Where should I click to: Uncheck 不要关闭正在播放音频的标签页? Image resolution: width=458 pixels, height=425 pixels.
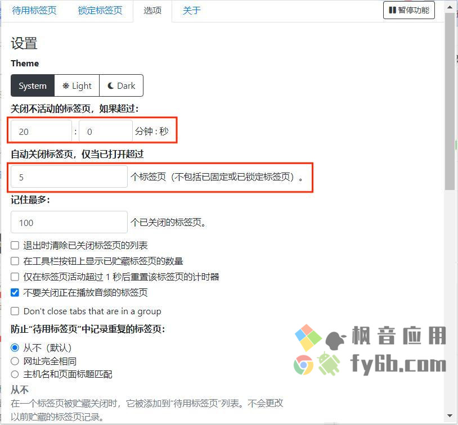pos(15,292)
